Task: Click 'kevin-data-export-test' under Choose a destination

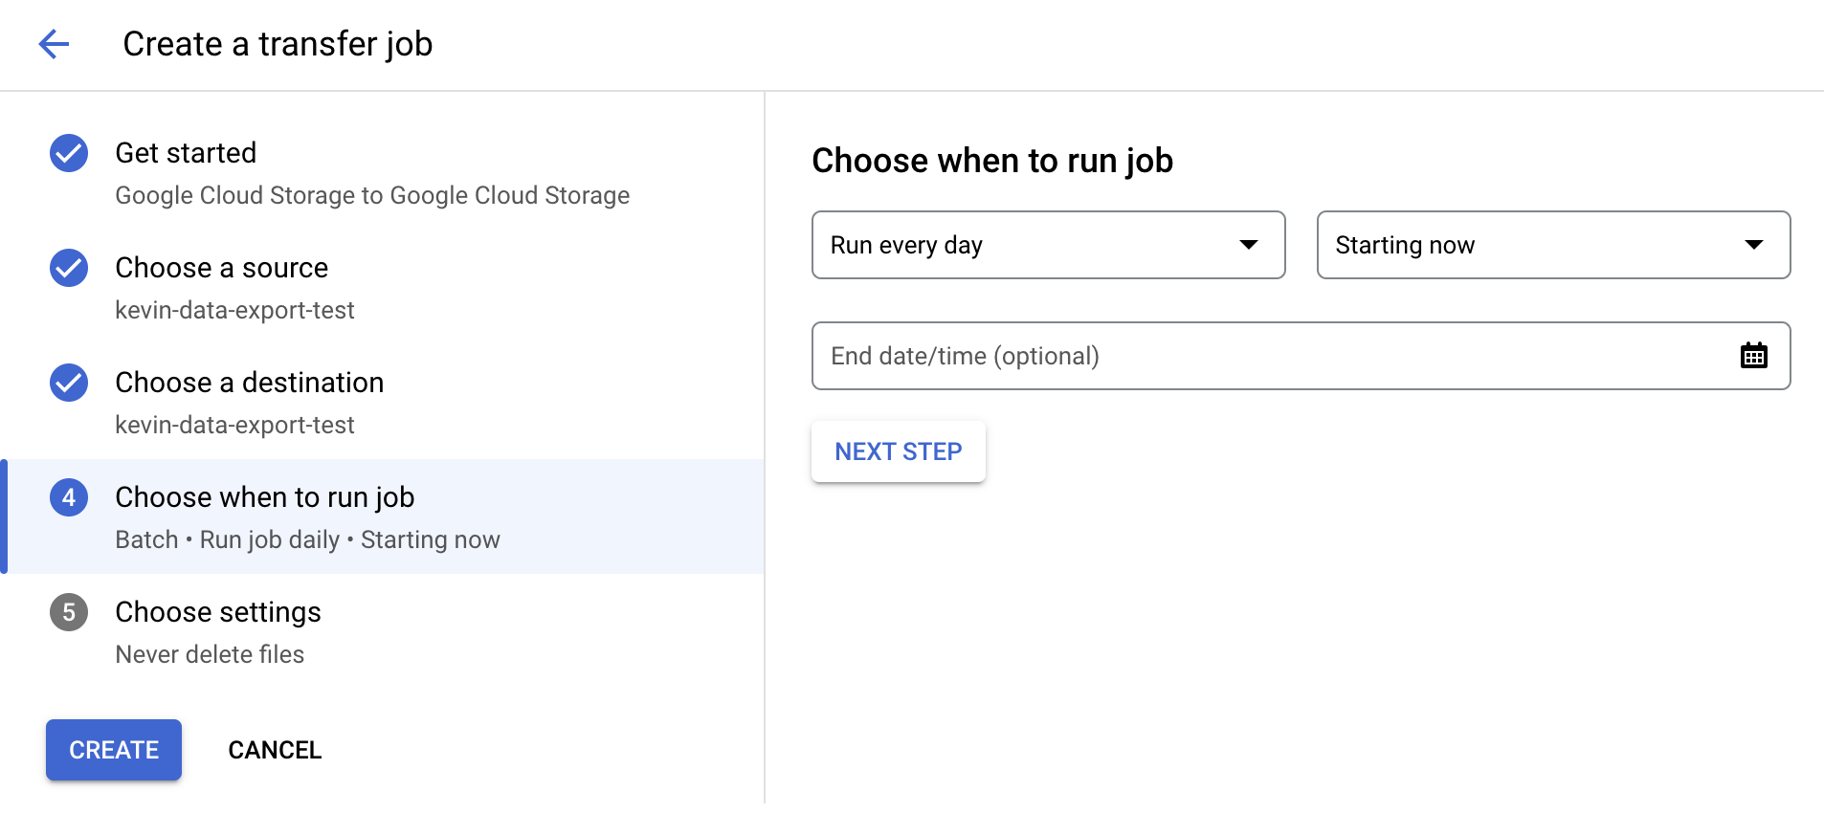Action: pos(234,425)
